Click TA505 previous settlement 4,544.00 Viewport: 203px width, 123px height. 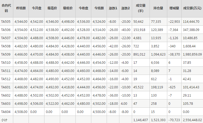tap(21, 22)
